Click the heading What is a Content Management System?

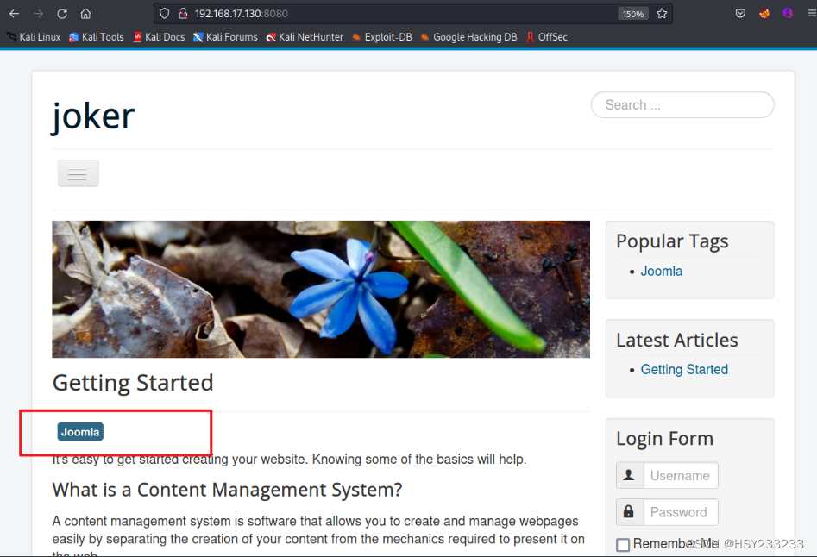(227, 490)
